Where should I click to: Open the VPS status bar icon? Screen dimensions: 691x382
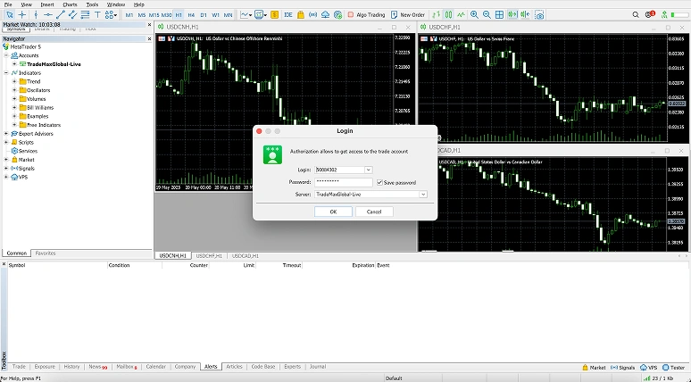(649, 367)
